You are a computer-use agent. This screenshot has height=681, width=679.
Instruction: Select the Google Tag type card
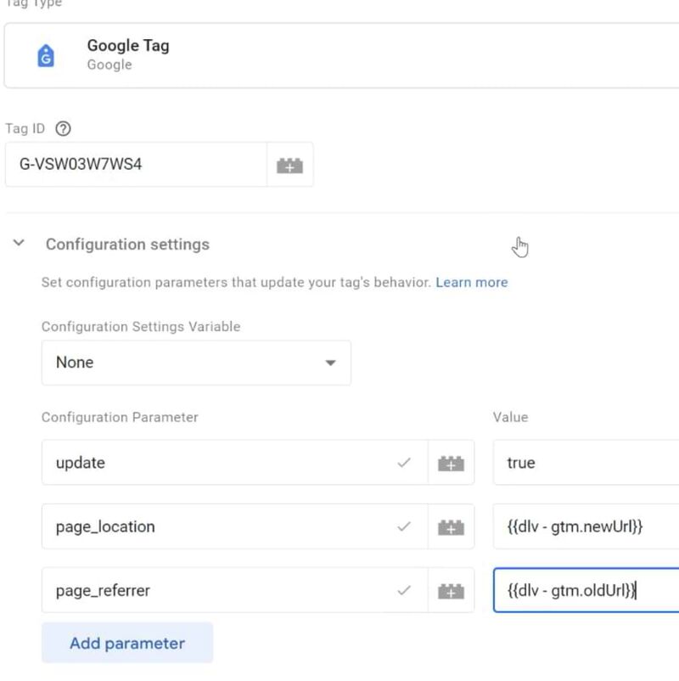click(x=339, y=56)
